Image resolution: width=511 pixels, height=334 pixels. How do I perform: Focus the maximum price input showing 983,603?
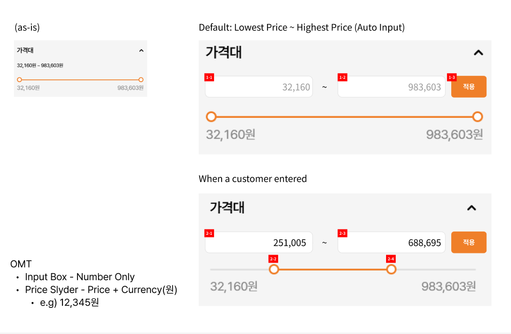pos(391,87)
